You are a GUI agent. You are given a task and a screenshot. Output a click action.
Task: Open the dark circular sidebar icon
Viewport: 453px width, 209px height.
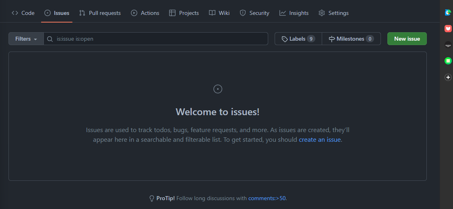tap(448, 45)
